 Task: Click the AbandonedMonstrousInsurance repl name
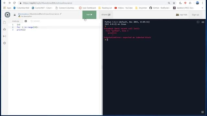tap(45, 14)
